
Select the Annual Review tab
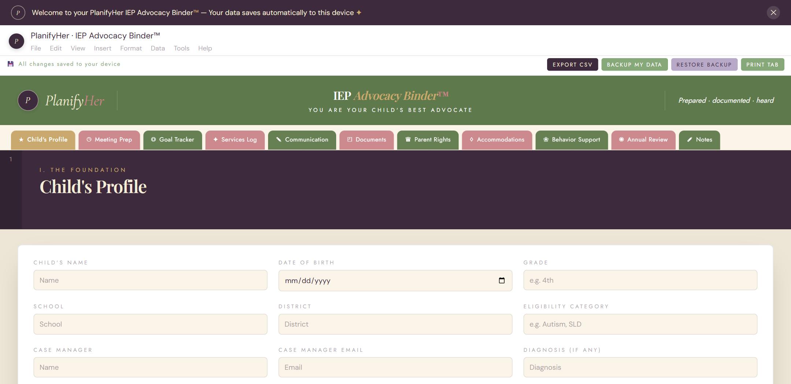[x=643, y=140]
